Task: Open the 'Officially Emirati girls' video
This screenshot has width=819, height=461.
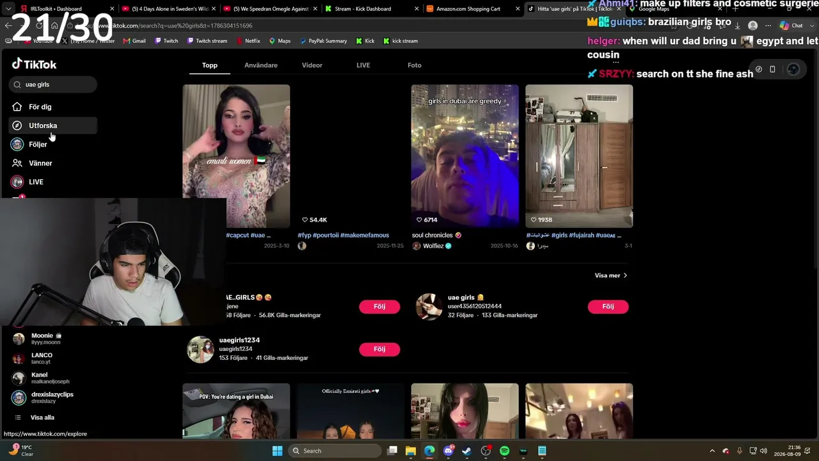Action: pyautogui.click(x=350, y=411)
